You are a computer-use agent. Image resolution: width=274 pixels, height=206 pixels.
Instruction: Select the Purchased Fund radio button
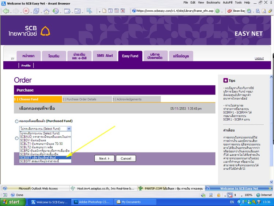coord(17,121)
